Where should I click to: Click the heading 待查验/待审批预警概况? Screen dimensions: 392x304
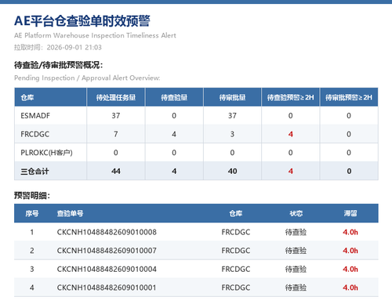tap(59, 65)
